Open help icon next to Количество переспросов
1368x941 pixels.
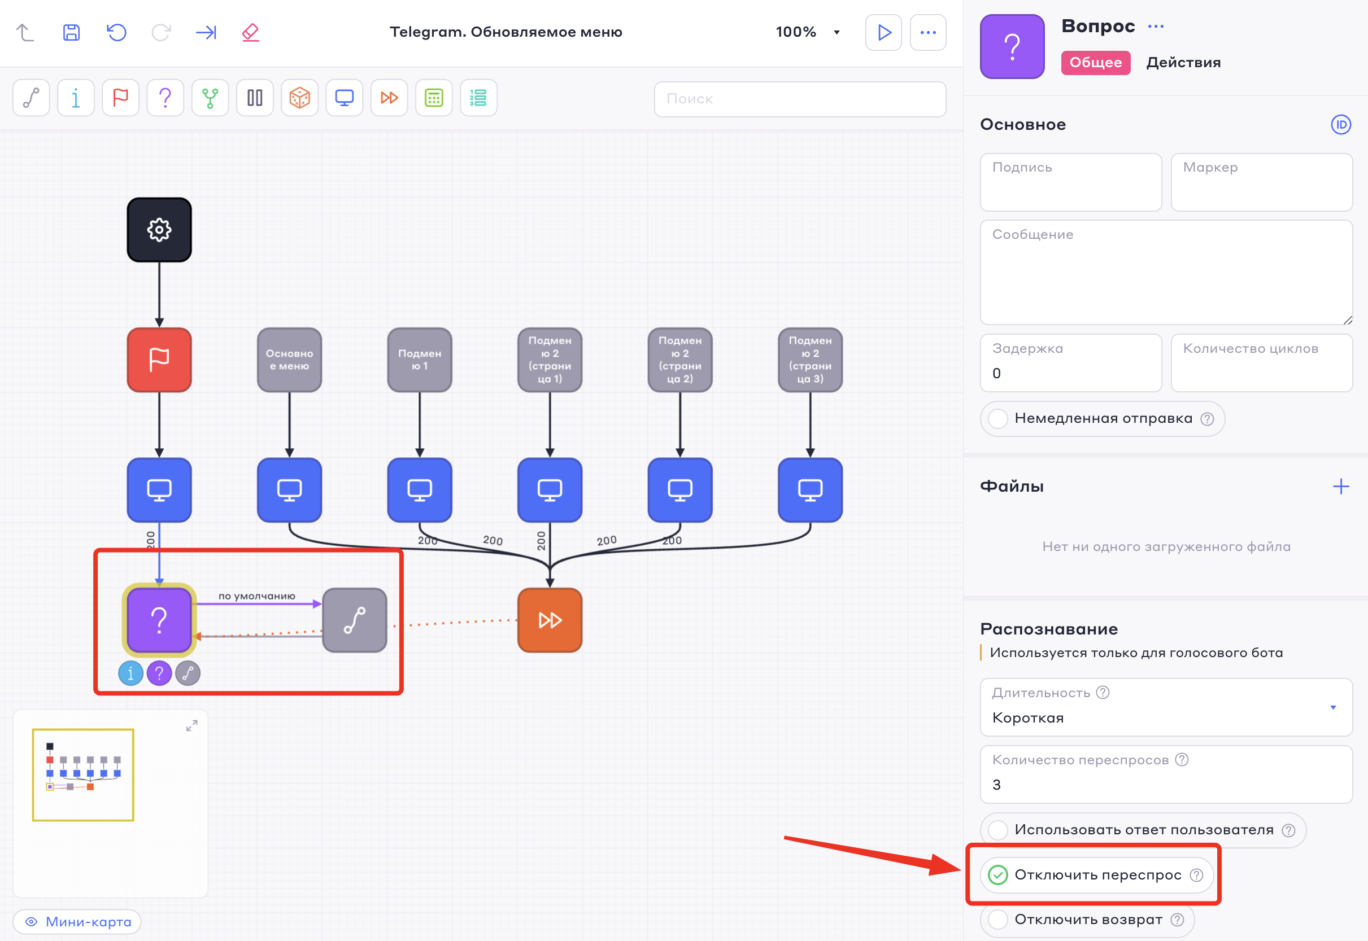(1182, 759)
